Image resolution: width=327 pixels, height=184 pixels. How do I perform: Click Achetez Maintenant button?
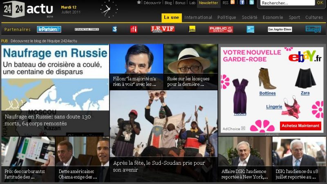pos(300,126)
